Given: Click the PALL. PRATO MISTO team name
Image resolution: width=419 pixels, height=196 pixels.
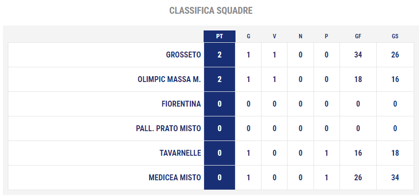Looking at the screenshot, I should pos(168,128).
